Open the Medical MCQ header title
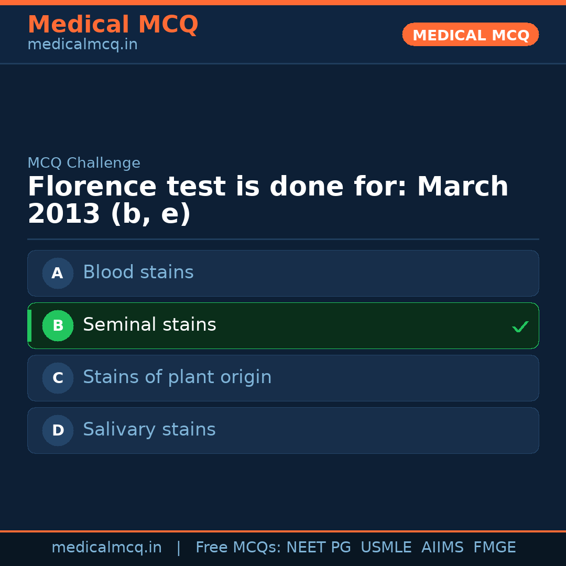 [113, 25]
